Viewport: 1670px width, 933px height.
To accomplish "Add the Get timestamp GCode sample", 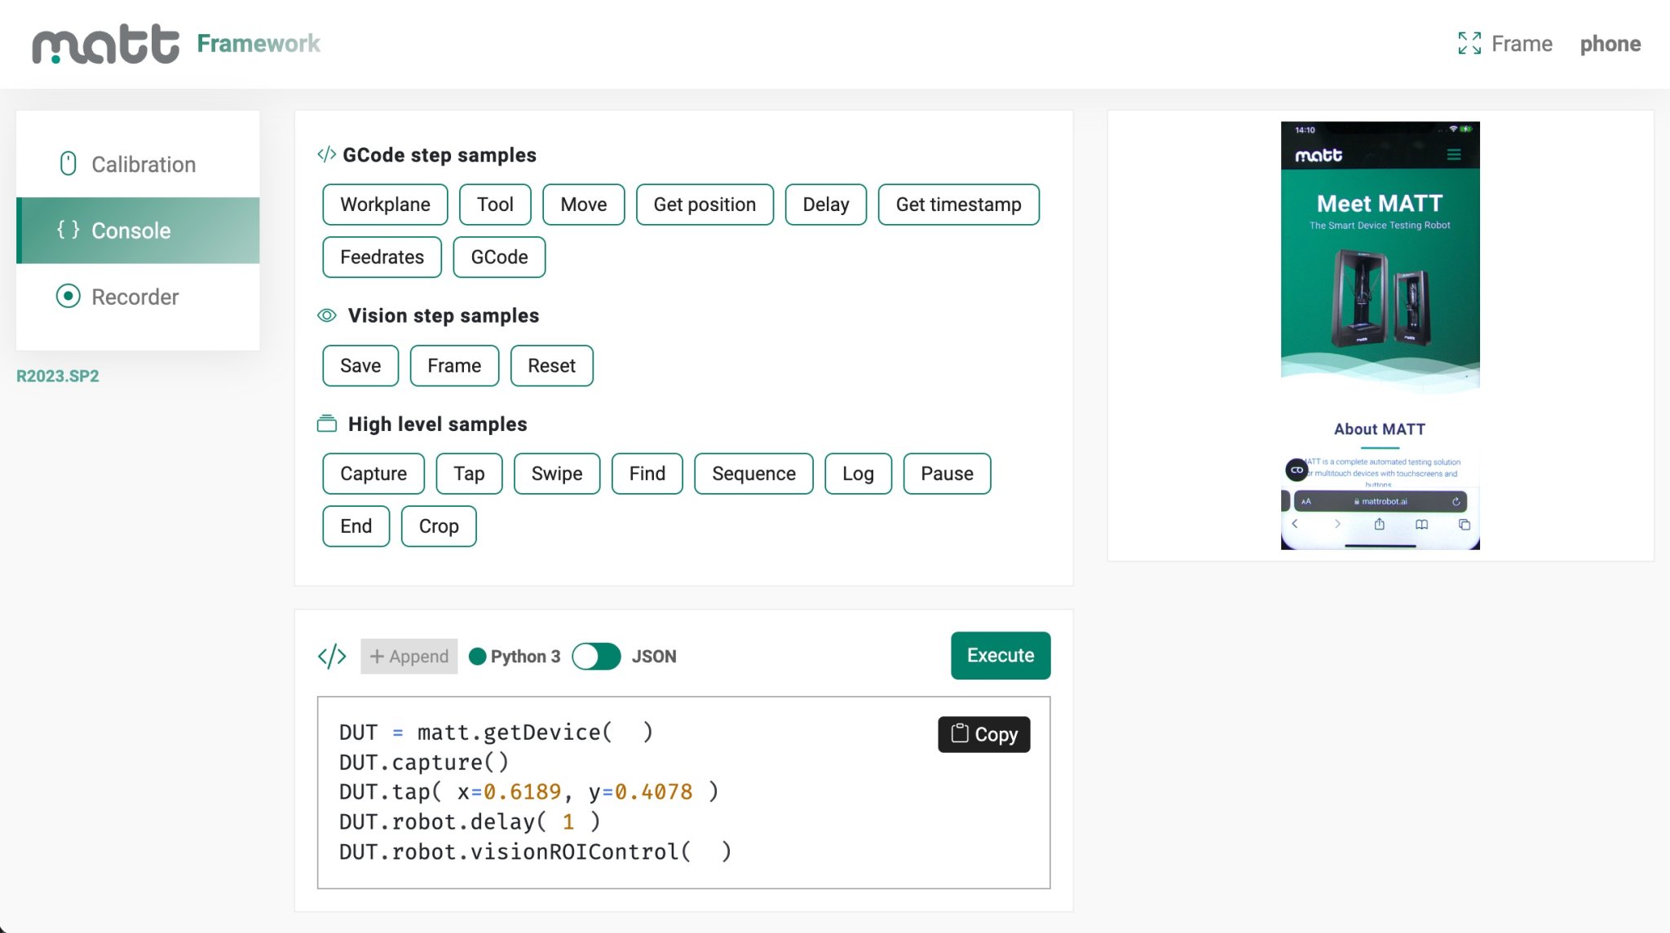I will [x=958, y=205].
